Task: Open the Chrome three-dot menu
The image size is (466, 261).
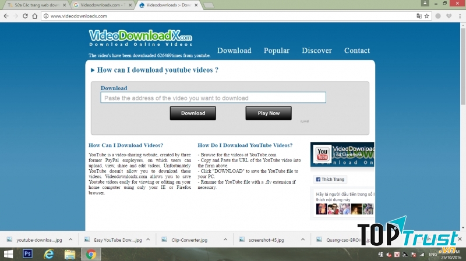Action: [x=460, y=16]
